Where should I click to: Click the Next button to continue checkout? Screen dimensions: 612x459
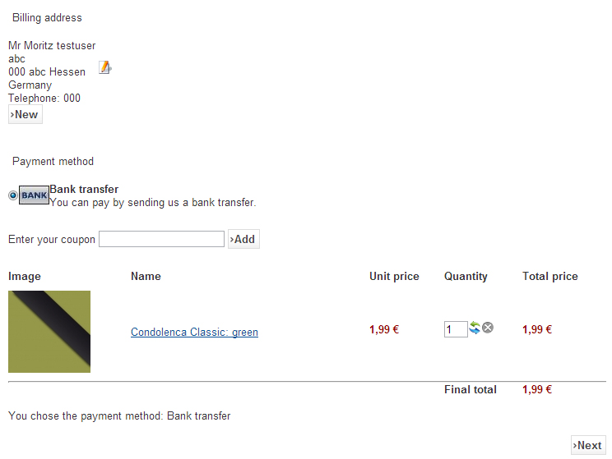point(588,445)
